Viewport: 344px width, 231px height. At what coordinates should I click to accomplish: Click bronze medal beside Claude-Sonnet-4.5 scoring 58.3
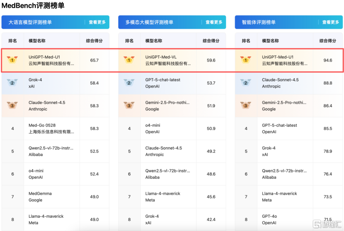point(12,106)
